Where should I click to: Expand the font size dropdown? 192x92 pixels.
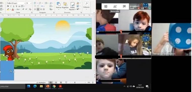click(x=31, y=3)
